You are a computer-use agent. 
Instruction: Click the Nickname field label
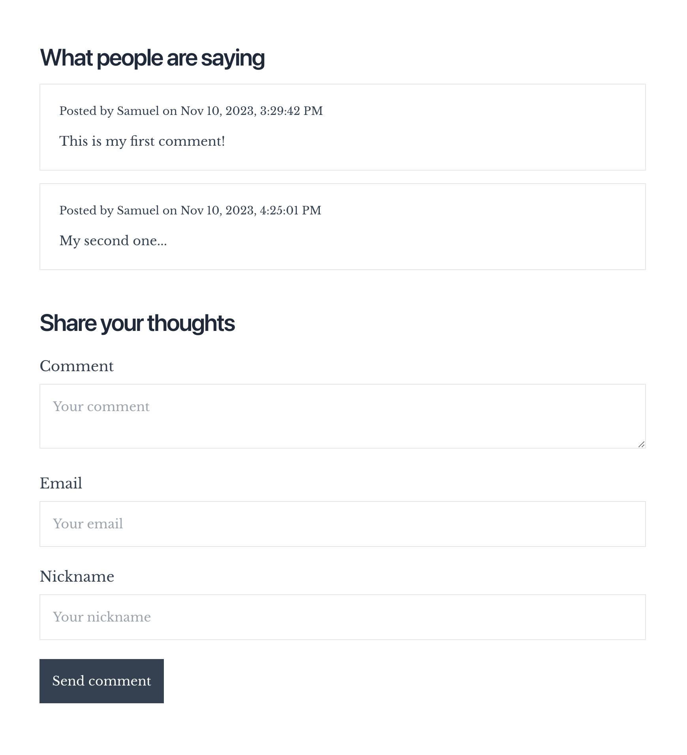pyautogui.click(x=77, y=576)
